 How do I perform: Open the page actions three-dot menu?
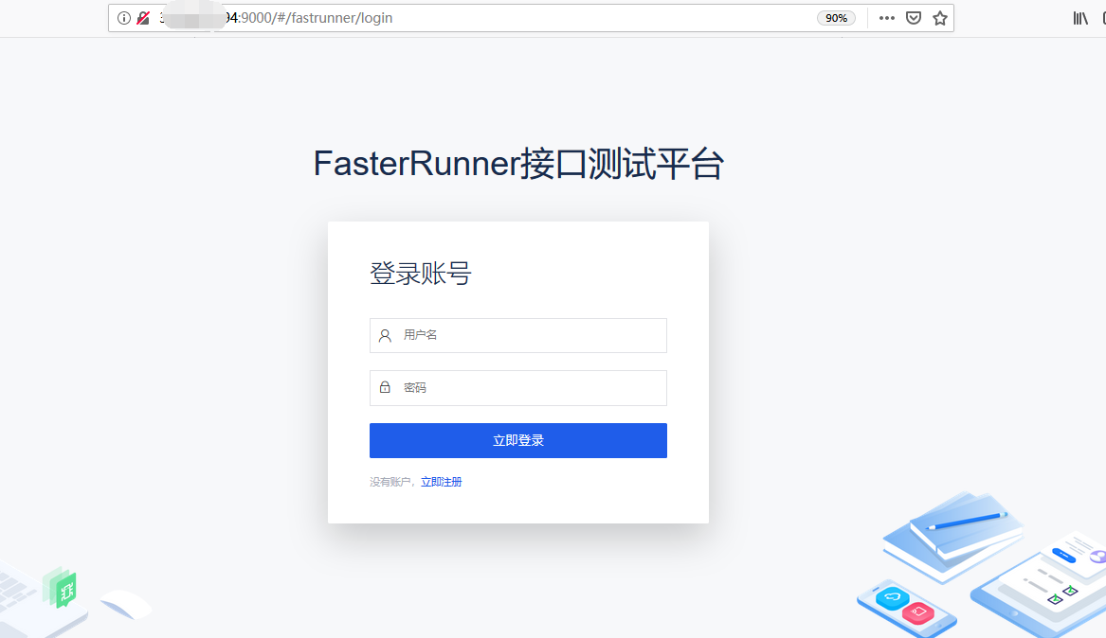click(887, 18)
